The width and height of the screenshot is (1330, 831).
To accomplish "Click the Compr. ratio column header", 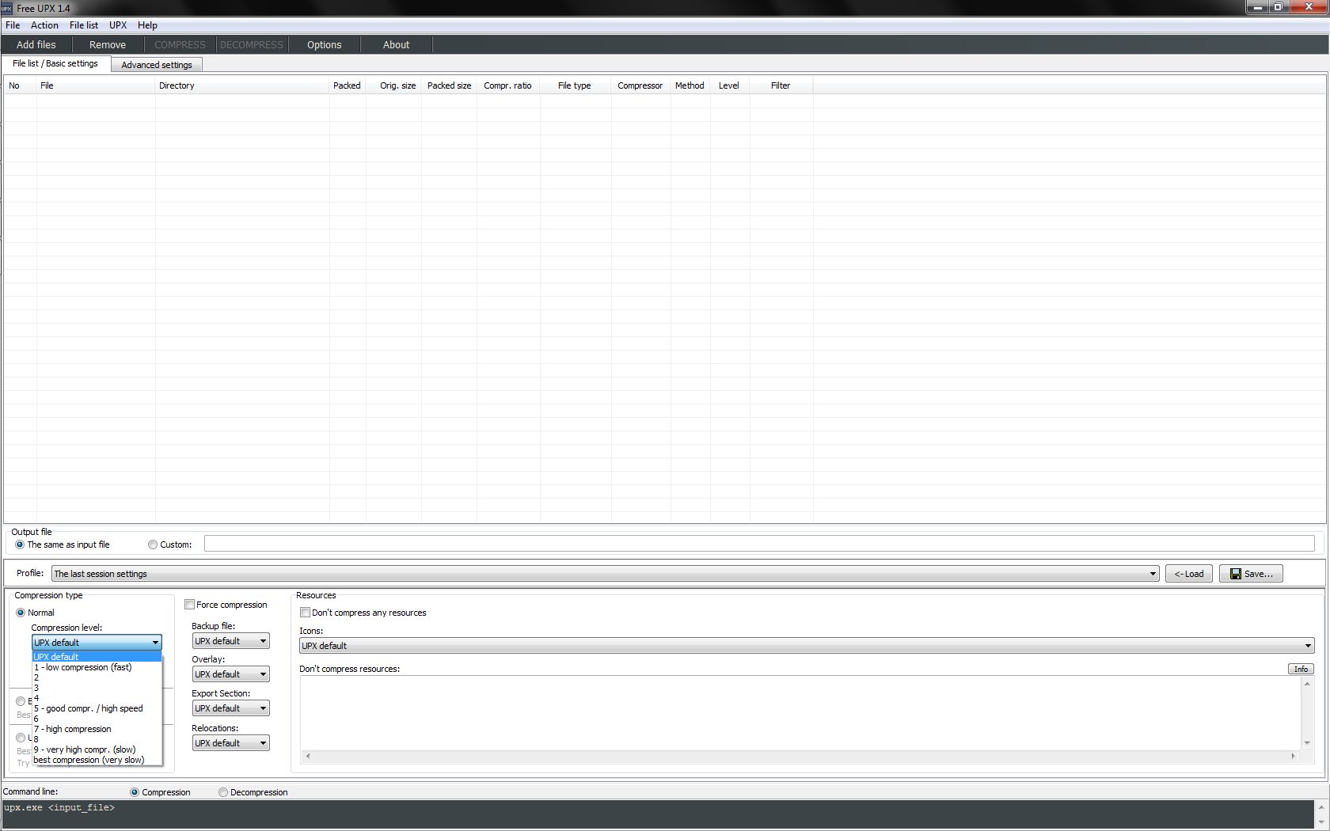I will pos(508,85).
